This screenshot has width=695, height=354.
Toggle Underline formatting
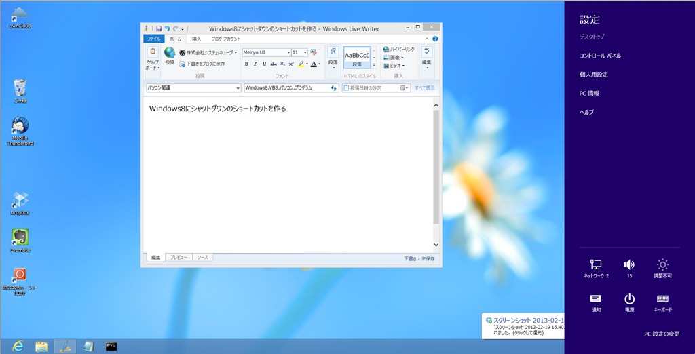tap(264, 64)
